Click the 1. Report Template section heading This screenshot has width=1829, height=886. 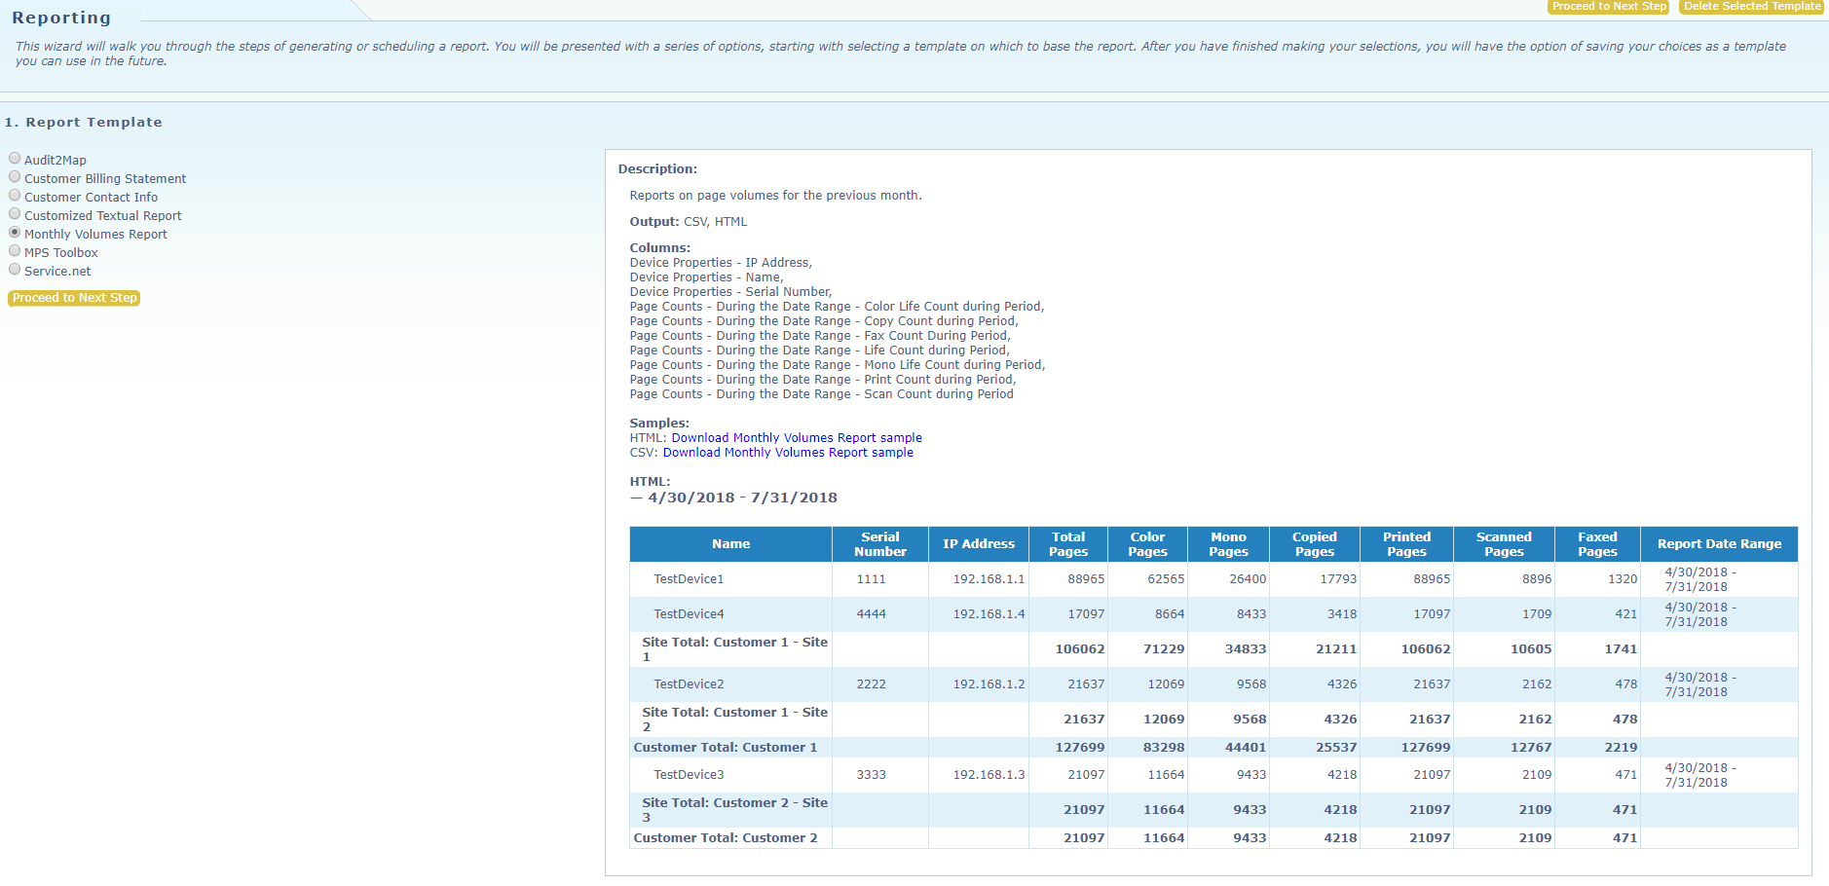coord(83,123)
